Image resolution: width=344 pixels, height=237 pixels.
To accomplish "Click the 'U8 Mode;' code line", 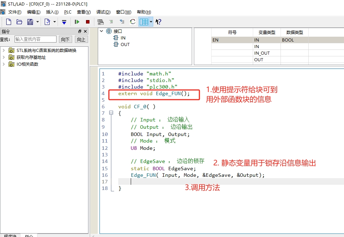I will pos(143,148).
